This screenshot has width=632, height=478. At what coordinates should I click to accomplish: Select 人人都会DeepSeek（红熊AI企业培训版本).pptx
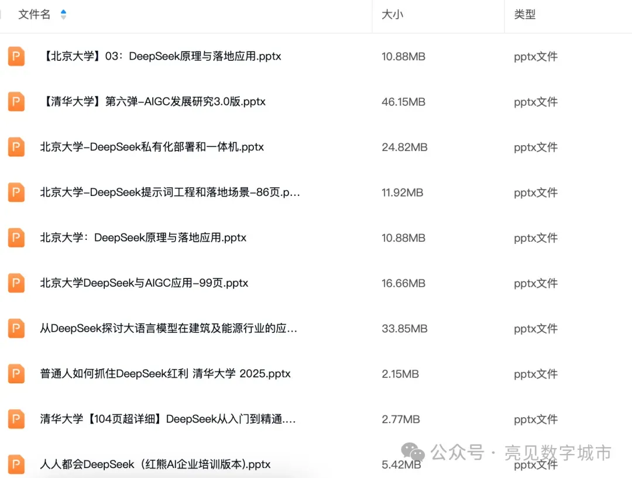pos(155,465)
